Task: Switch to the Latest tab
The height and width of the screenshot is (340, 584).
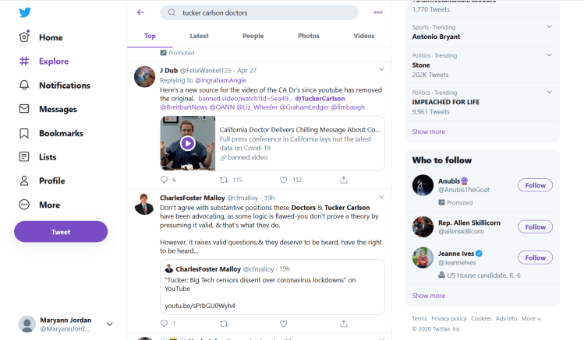Action: click(x=199, y=36)
